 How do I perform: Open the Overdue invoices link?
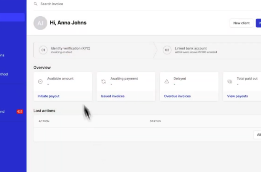click(x=177, y=96)
